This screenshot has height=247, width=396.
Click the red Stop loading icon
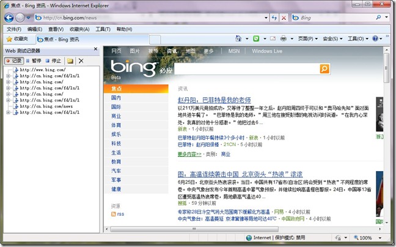pyautogui.click(x=284, y=18)
